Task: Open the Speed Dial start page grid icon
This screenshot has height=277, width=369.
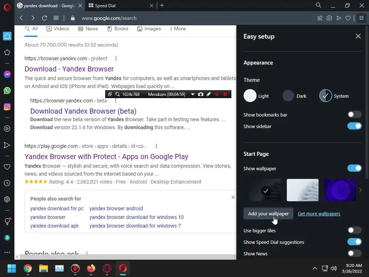Action: pyautogui.click(x=56, y=18)
